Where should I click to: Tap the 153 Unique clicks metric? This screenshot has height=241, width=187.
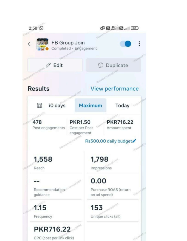click(113, 211)
